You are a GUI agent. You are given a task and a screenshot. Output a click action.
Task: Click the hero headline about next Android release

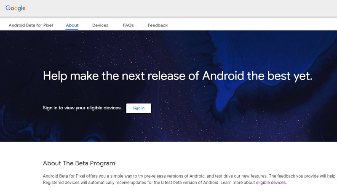[177, 76]
